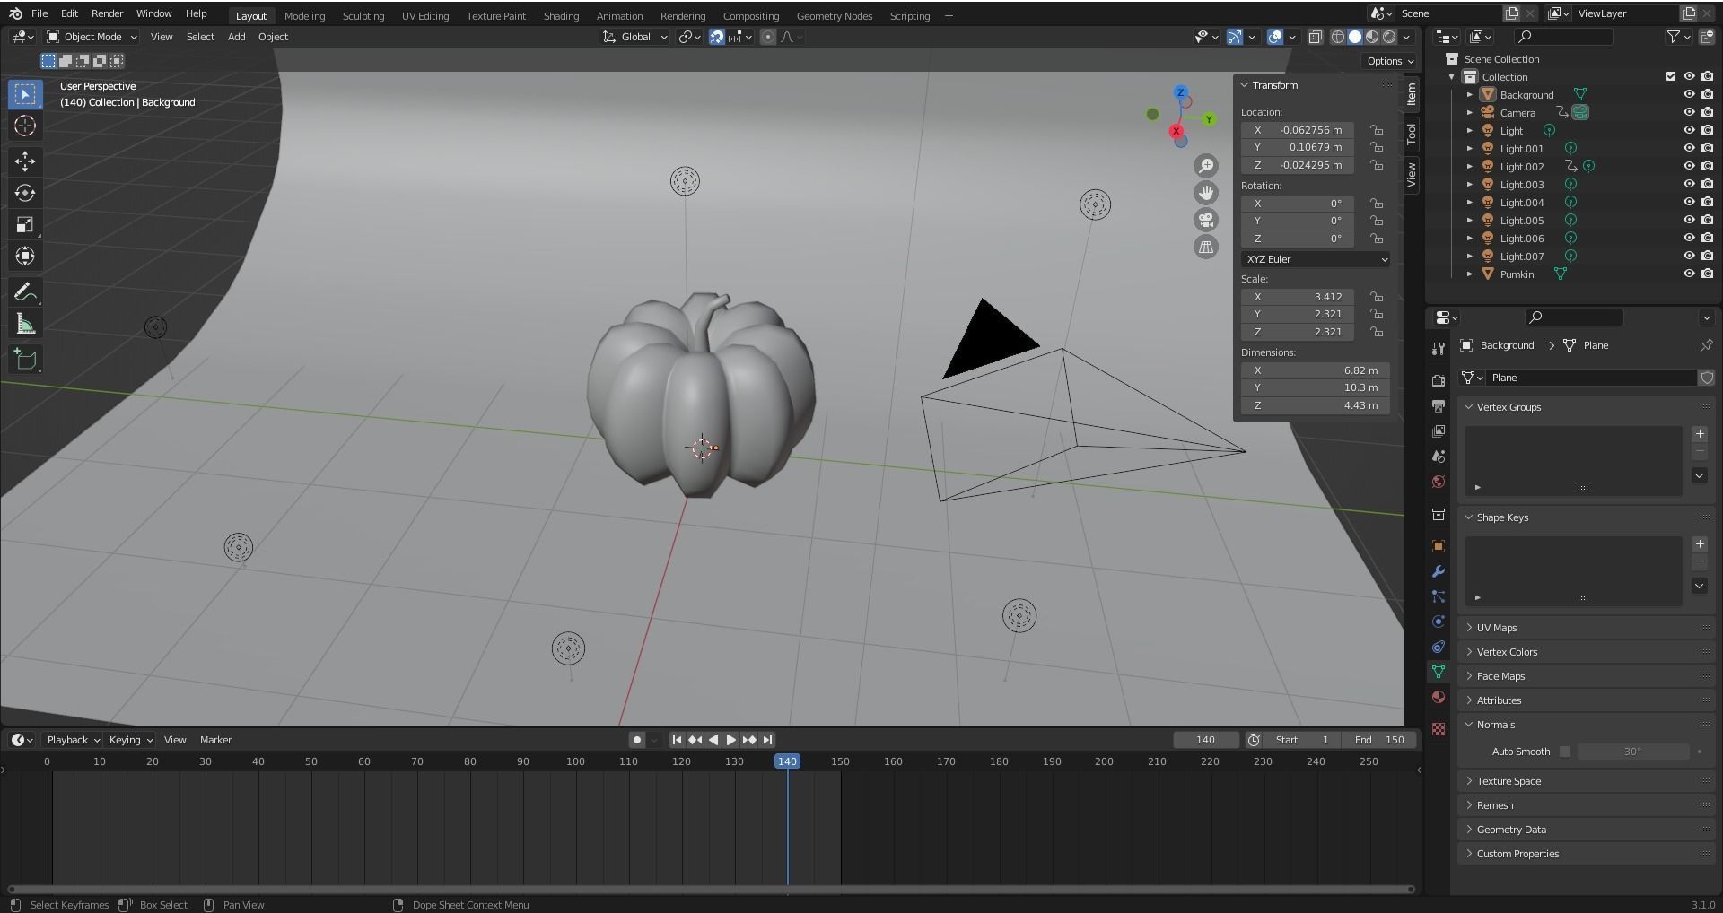1723x913 pixels.
Task: Click the End frame field
Action: (1379, 740)
